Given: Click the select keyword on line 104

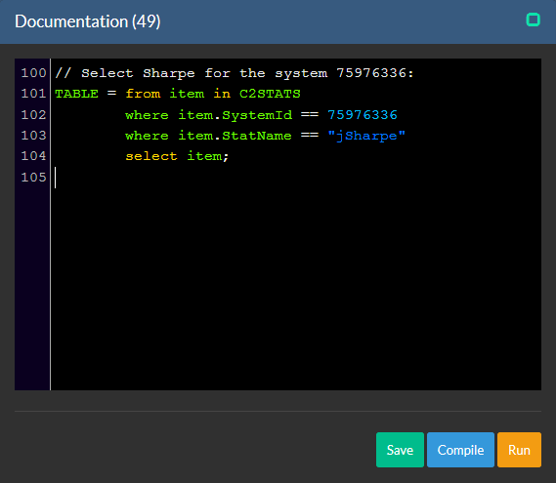Looking at the screenshot, I should [x=151, y=156].
